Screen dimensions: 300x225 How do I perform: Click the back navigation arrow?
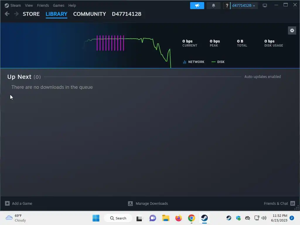click(7, 14)
